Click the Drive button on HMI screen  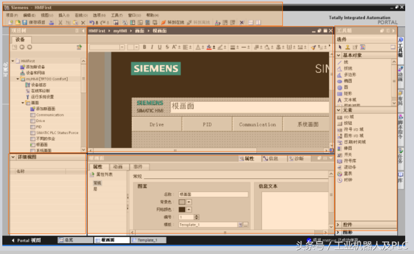tap(156, 124)
